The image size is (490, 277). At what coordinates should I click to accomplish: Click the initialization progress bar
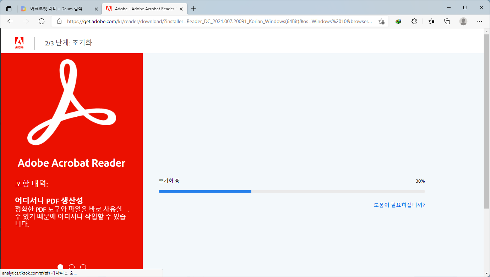click(x=292, y=192)
